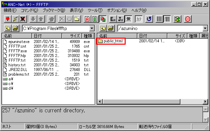This screenshot has width=210, height=131.
Task: Select EUC kanji code icon
Action: coord(113,19)
